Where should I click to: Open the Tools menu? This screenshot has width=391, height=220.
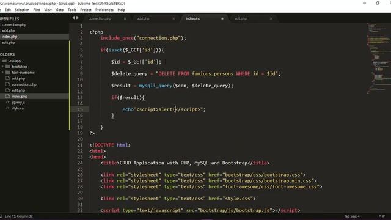(72, 10)
